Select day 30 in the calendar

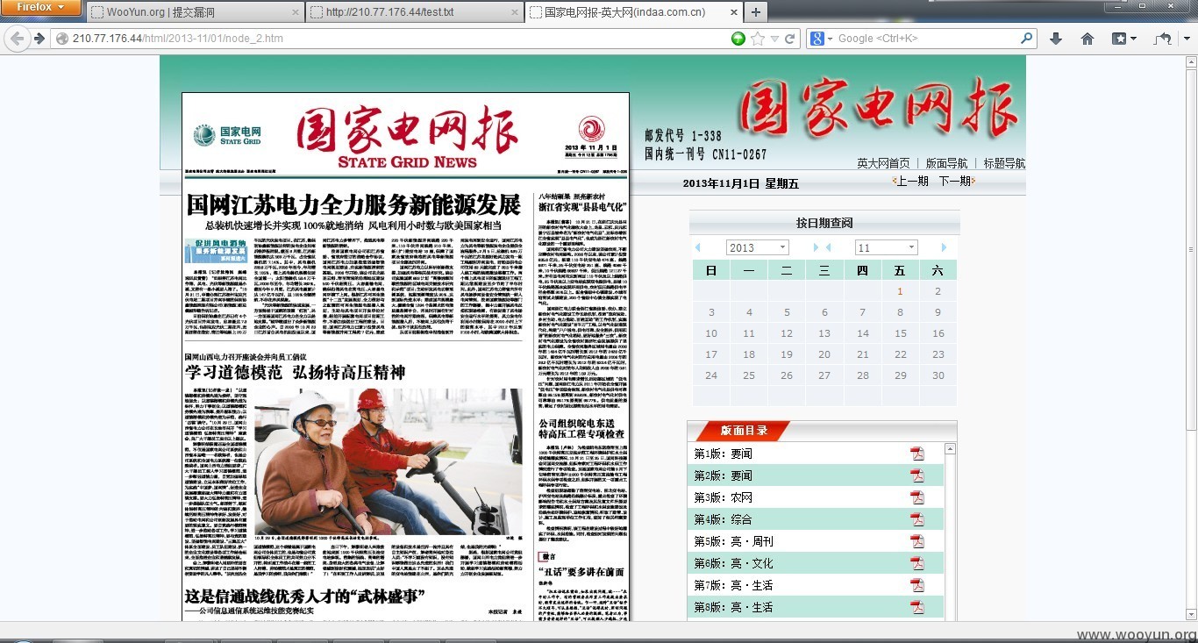pos(938,375)
